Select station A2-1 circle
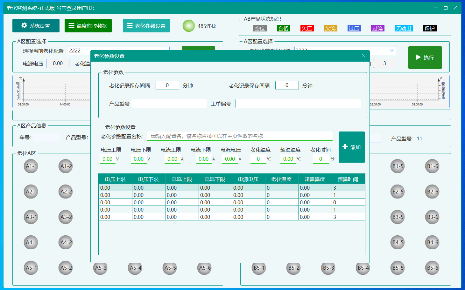 [31, 192]
